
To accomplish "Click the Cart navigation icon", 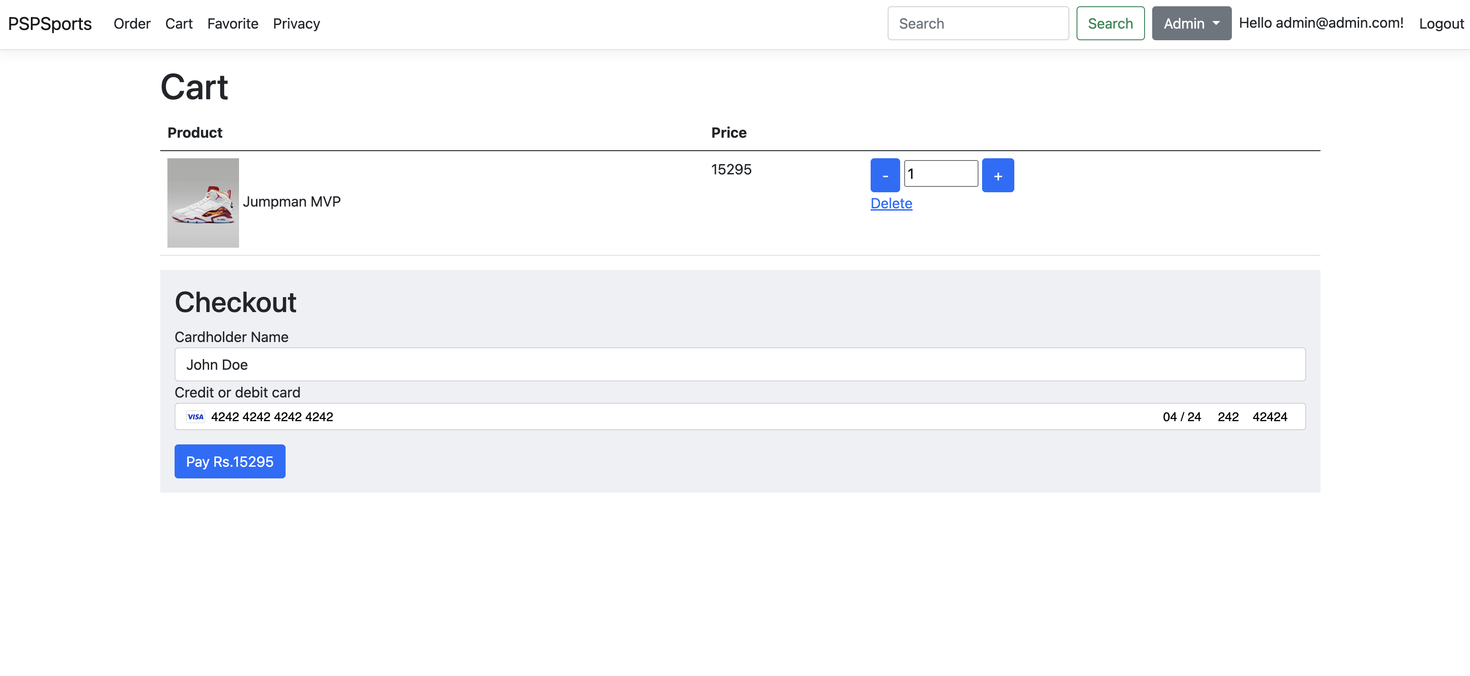I will 178,23.
